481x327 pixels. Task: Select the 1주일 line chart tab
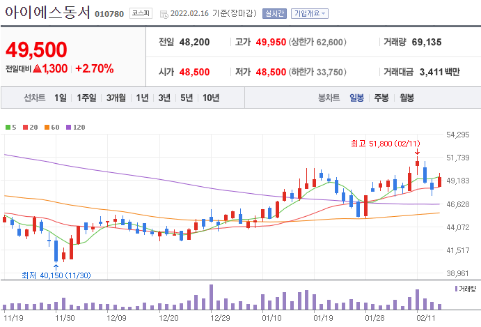click(86, 98)
